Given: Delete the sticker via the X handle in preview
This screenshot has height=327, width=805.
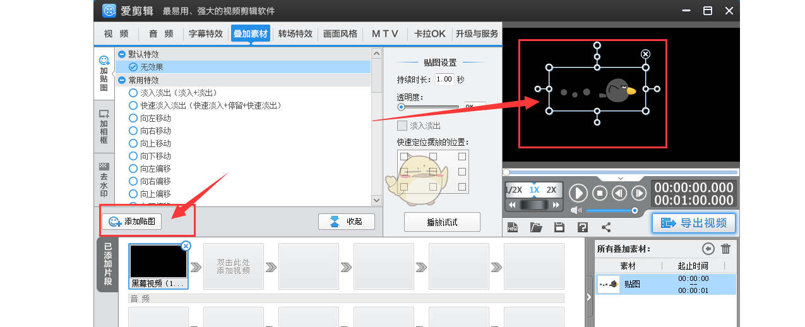Looking at the screenshot, I should click(645, 54).
